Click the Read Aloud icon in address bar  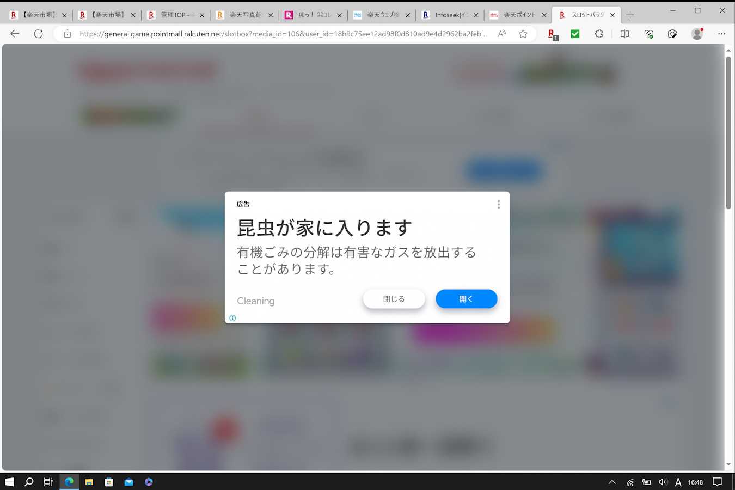coord(501,34)
